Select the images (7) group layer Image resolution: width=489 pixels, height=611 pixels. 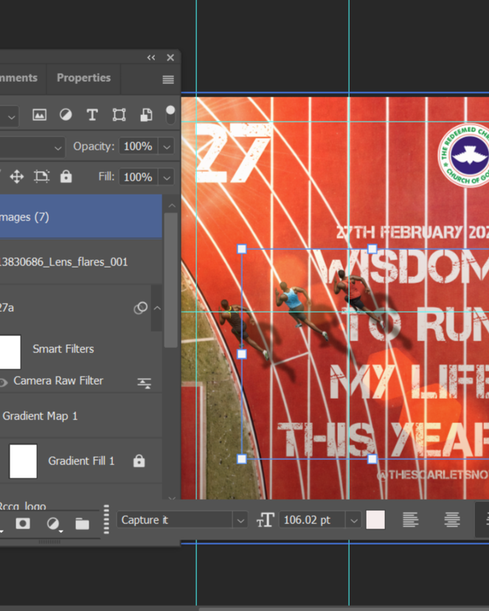(x=80, y=217)
